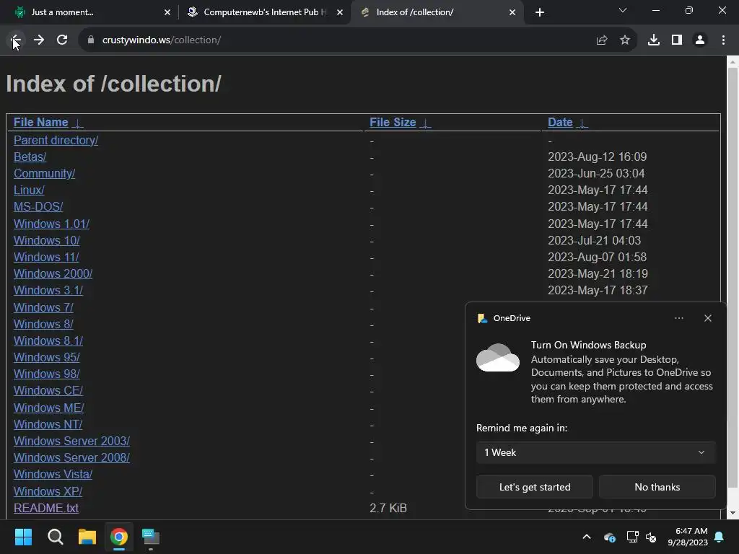Screen dimensions: 739x554
Task: Expand the '1 Week' reminder dropdown
Action: 595,452
